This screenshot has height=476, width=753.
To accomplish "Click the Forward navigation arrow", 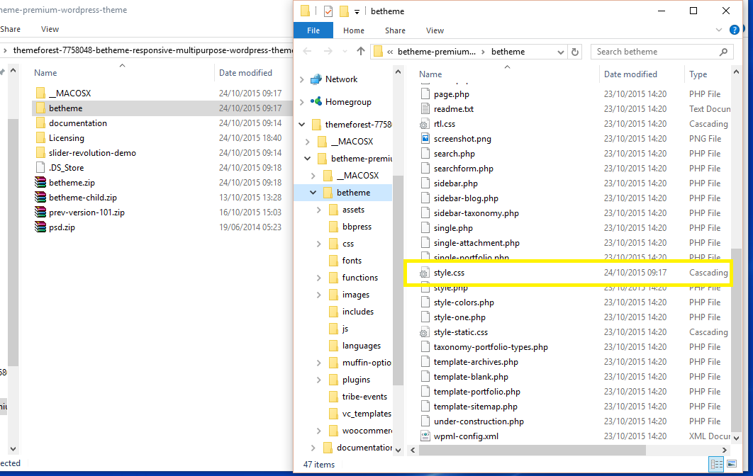I will [328, 51].
